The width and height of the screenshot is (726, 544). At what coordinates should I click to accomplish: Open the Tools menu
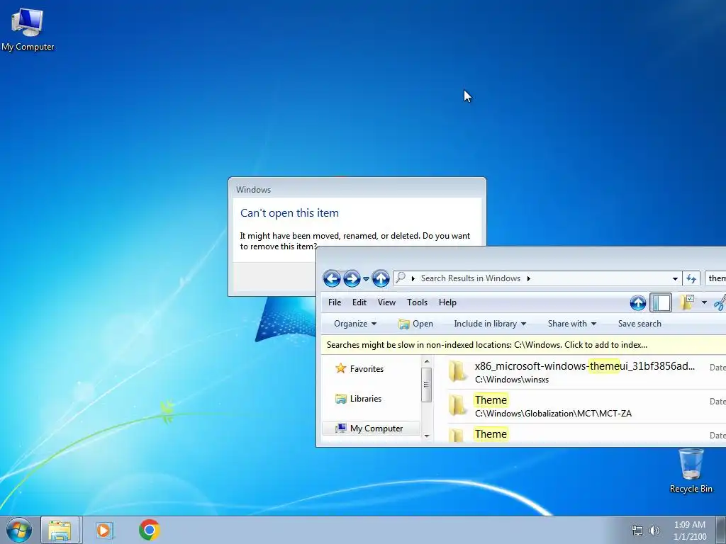pos(417,302)
